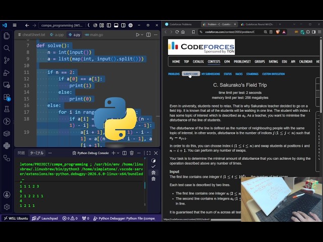Open the terminal panel more actions ellipsis

[139, 153]
